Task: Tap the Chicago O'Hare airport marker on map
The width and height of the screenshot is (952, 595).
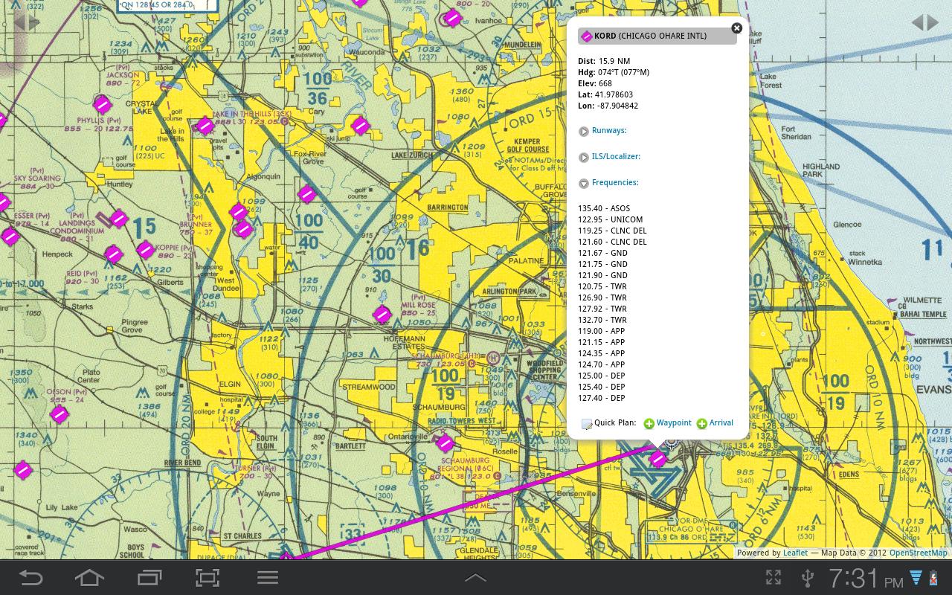Action: pyautogui.click(x=657, y=459)
